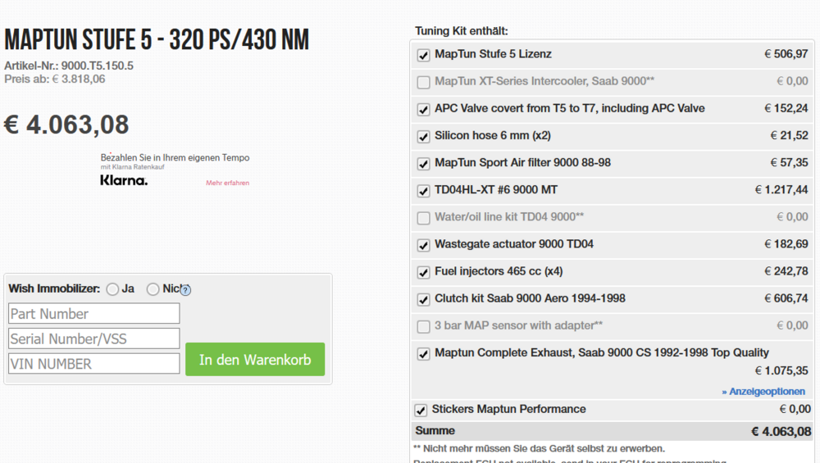Click the APC Valve price € 152,24
Image resolution: width=820 pixels, height=463 pixels.
click(x=786, y=108)
